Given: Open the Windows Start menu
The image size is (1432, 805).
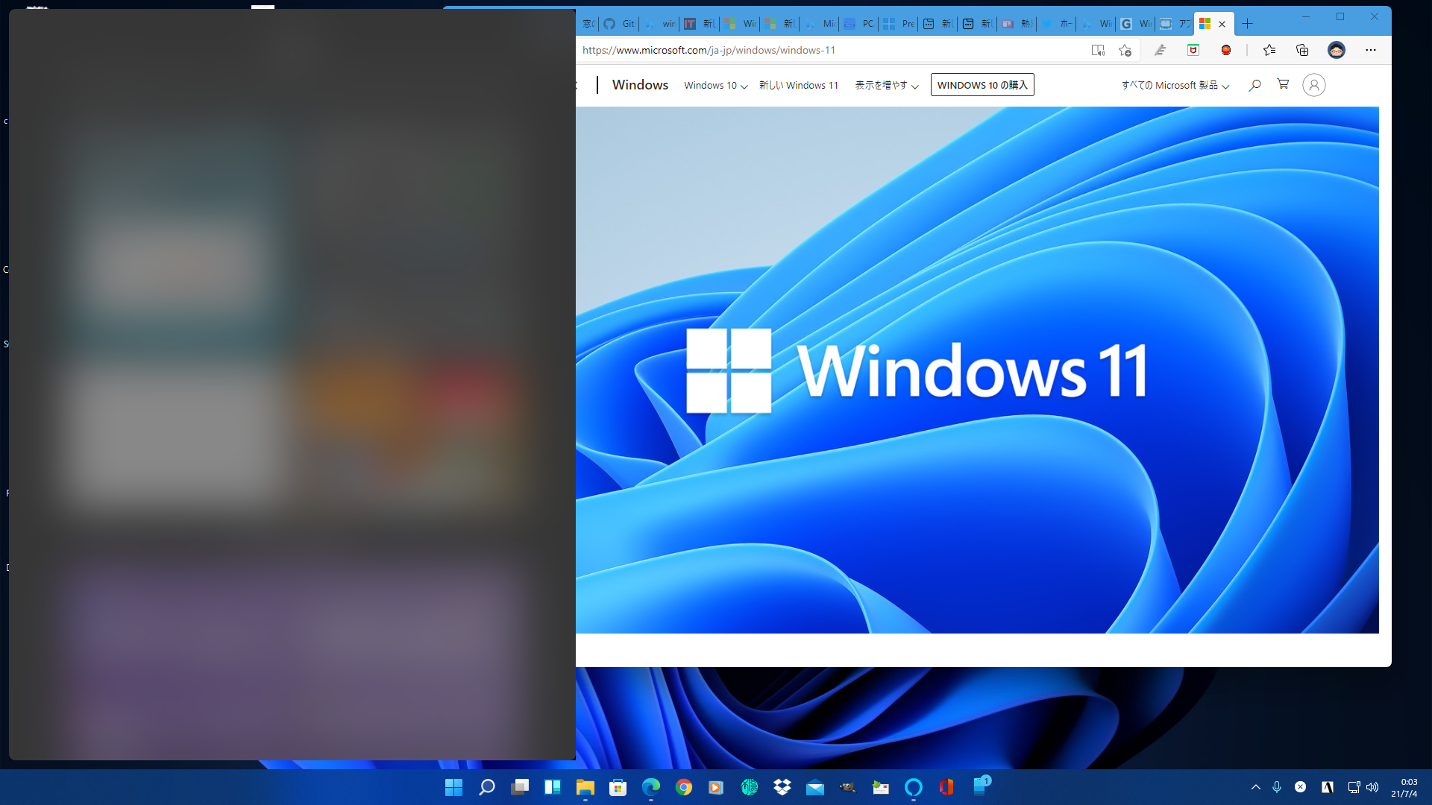Looking at the screenshot, I should (x=453, y=787).
